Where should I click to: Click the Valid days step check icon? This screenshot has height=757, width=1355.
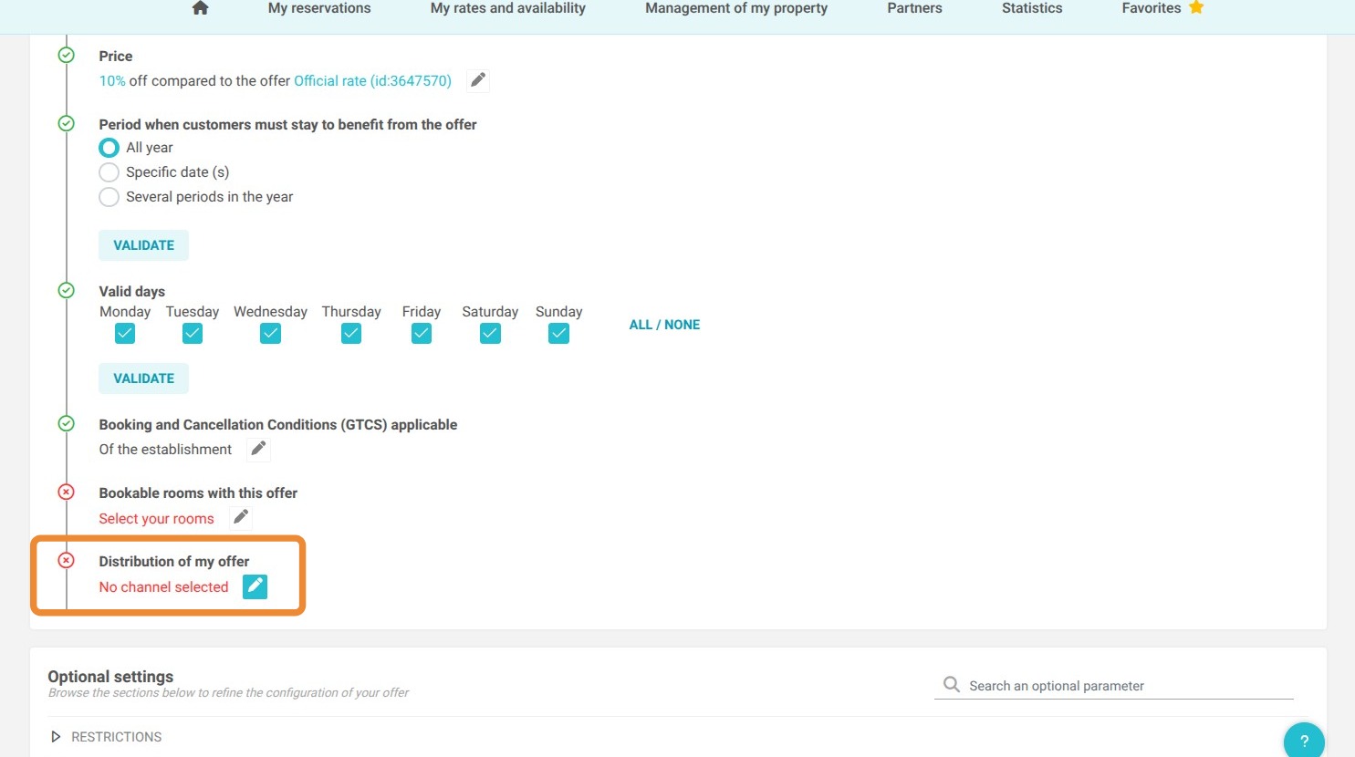67,290
